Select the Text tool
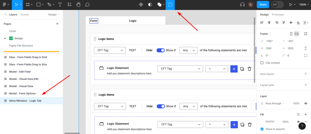Screen dimensions: 311x134 [60, 5]
